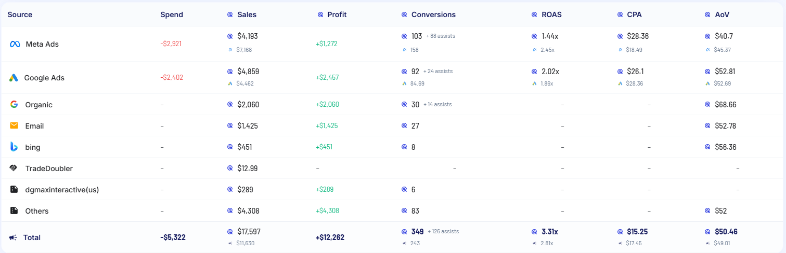Screen dimensions: 786x253
Task: Click Meta Ads '+ 88 assists' label
Action: pyautogui.click(x=440, y=36)
